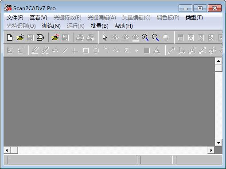226x169 pixels.
Task: Click the second grayed E text icon
Action: pos(20,51)
